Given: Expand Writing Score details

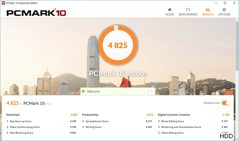Looking at the screenshot, I should click(83, 127).
